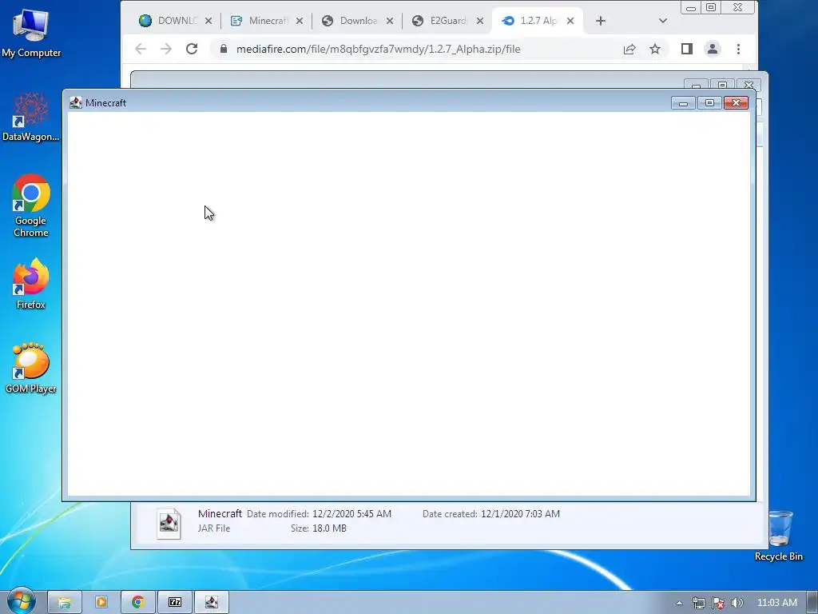This screenshot has width=818, height=614.
Task: Close the Chrome window
Action: click(737, 8)
